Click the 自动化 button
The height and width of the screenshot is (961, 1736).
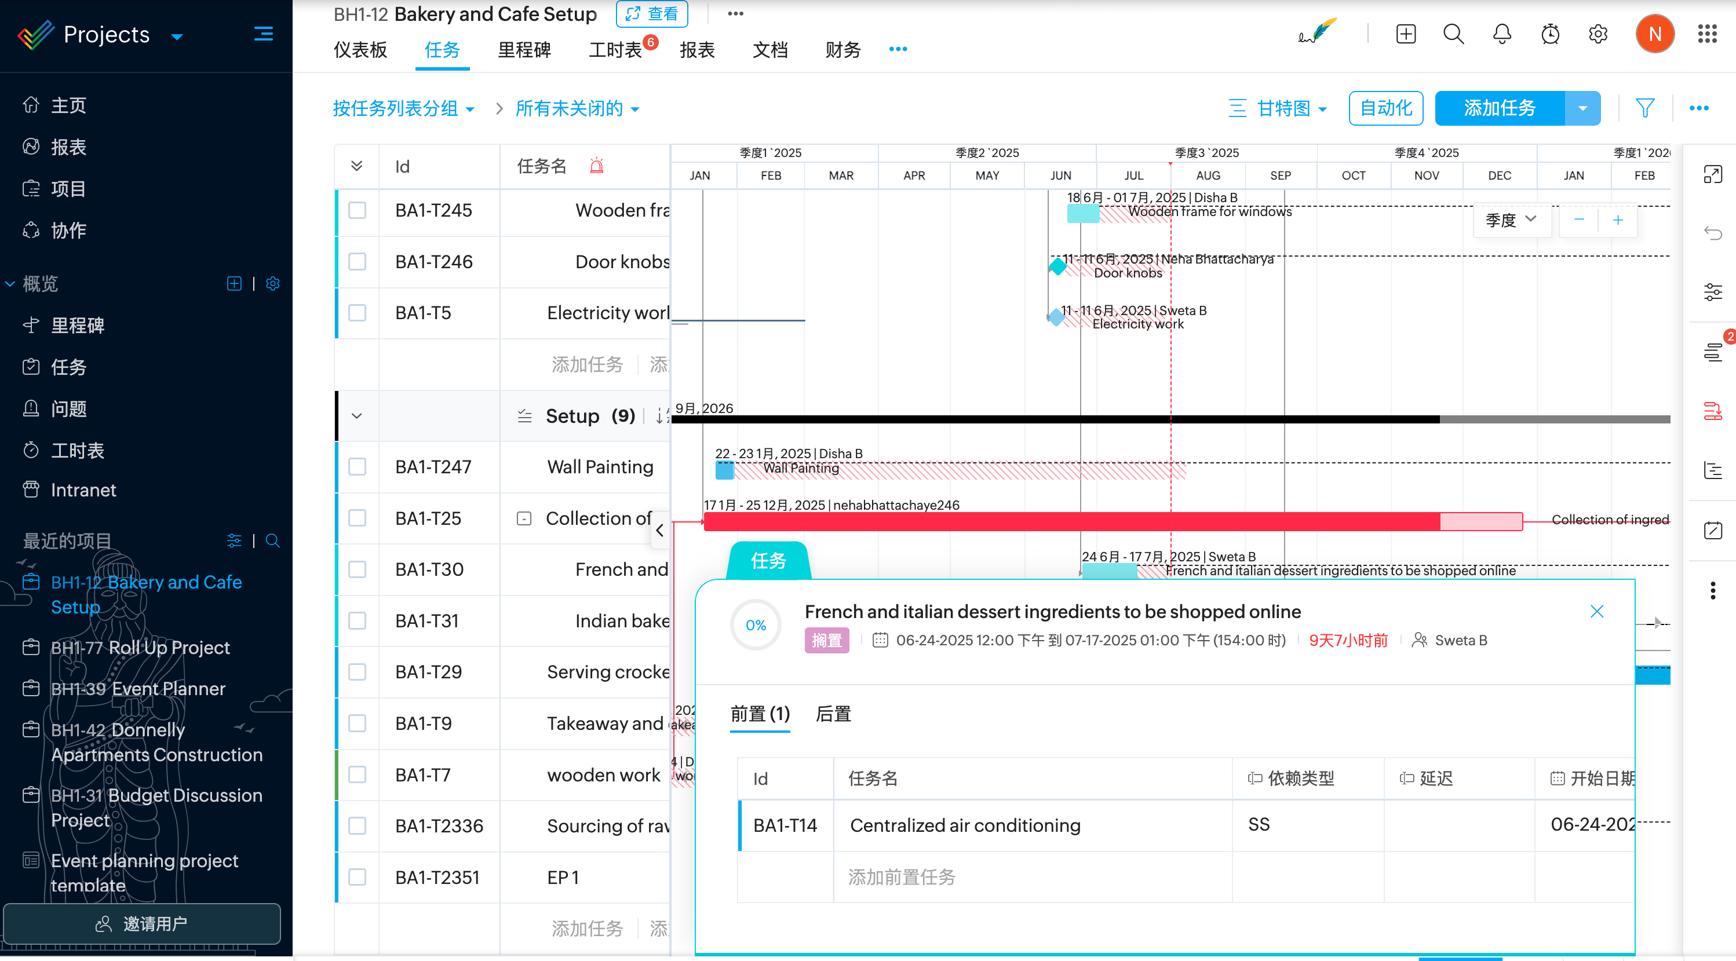1385,108
